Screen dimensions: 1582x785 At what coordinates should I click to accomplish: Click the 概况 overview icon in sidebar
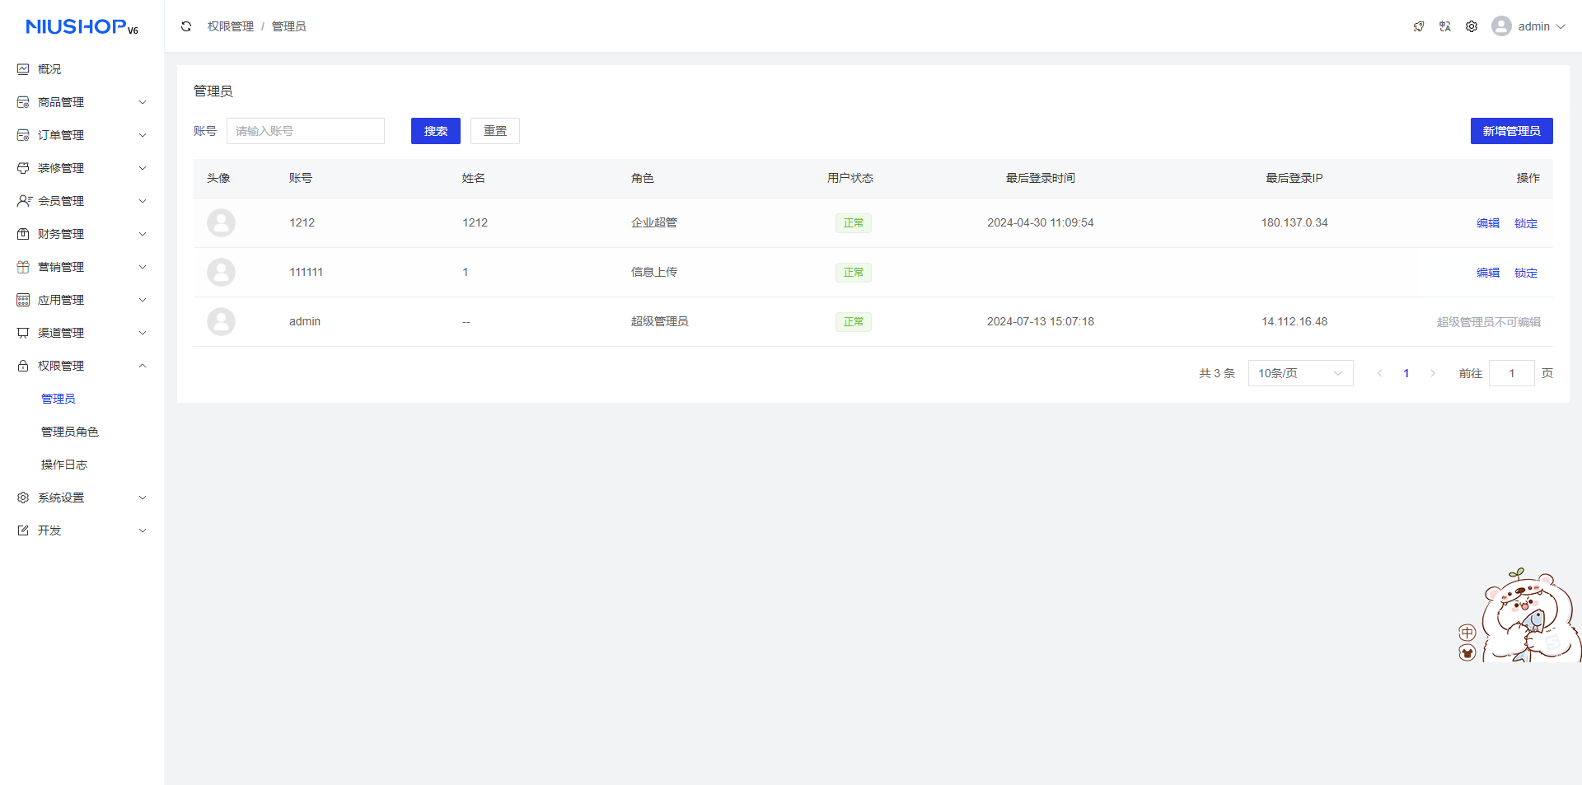point(23,69)
